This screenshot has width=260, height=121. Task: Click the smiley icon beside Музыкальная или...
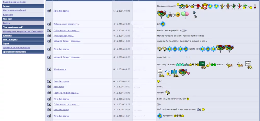point(49,36)
